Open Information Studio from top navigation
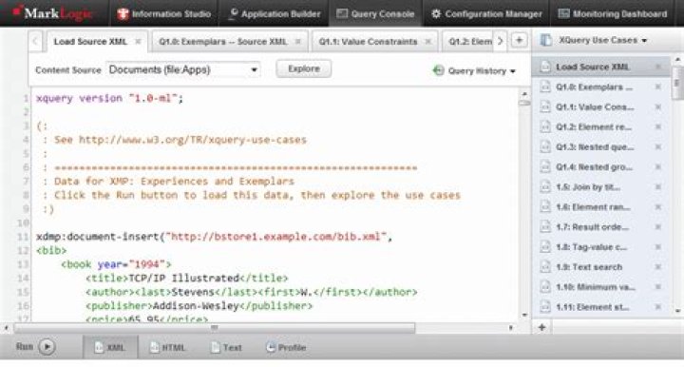684x367 pixels. coord(163,13)
